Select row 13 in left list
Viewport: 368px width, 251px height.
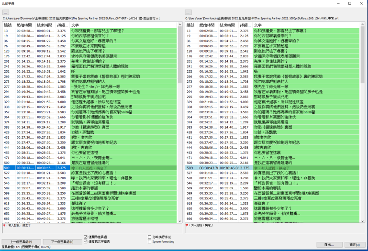click(x=90, y=31)
